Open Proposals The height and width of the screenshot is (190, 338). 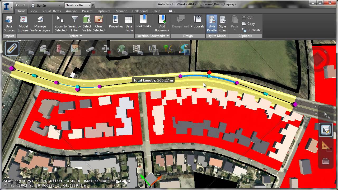[197, 22]
